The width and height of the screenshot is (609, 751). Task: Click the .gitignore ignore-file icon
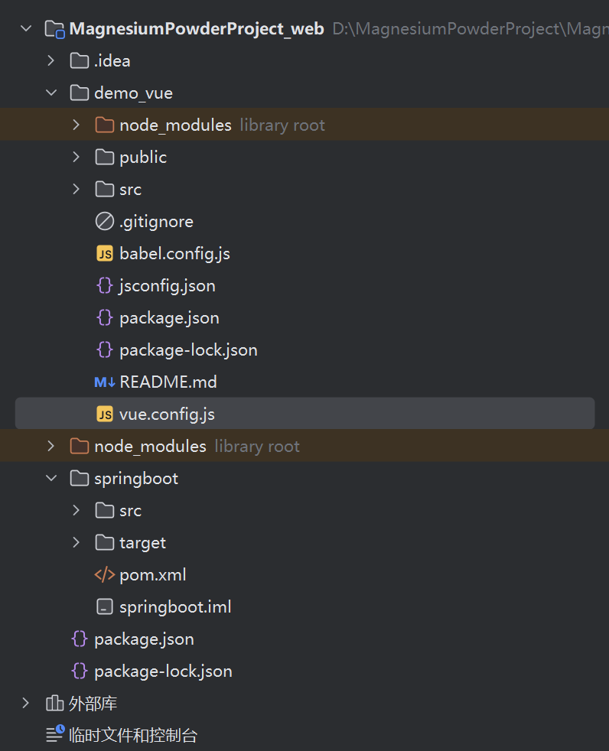(x=105, y=222)
